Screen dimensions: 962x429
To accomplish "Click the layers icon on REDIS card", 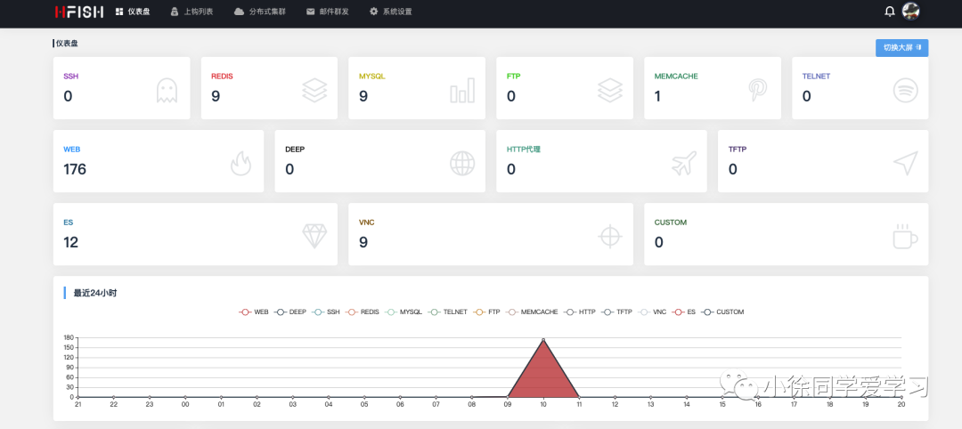I will (x=314, y=90).
